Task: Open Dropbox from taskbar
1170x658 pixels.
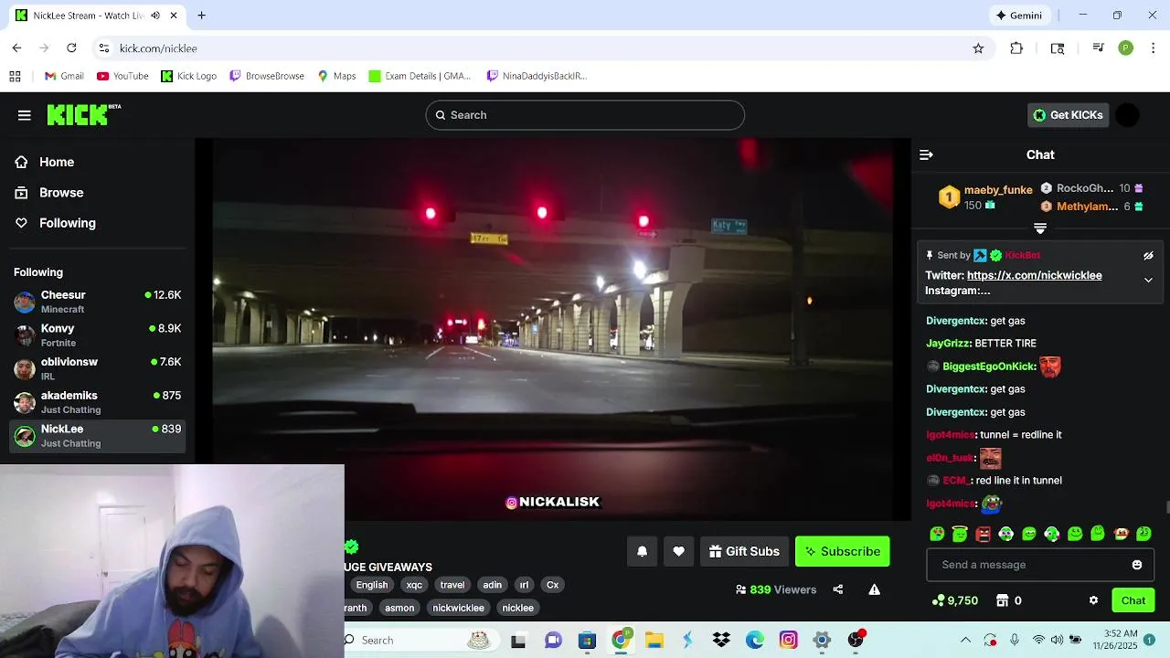Action: point(721,640)
